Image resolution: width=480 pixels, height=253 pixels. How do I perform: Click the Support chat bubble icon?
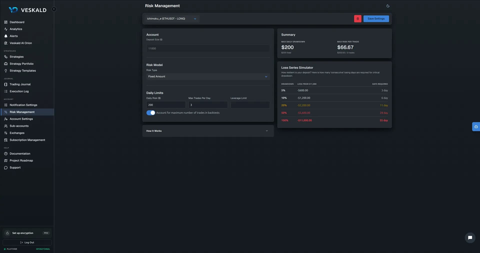point(6,168)
